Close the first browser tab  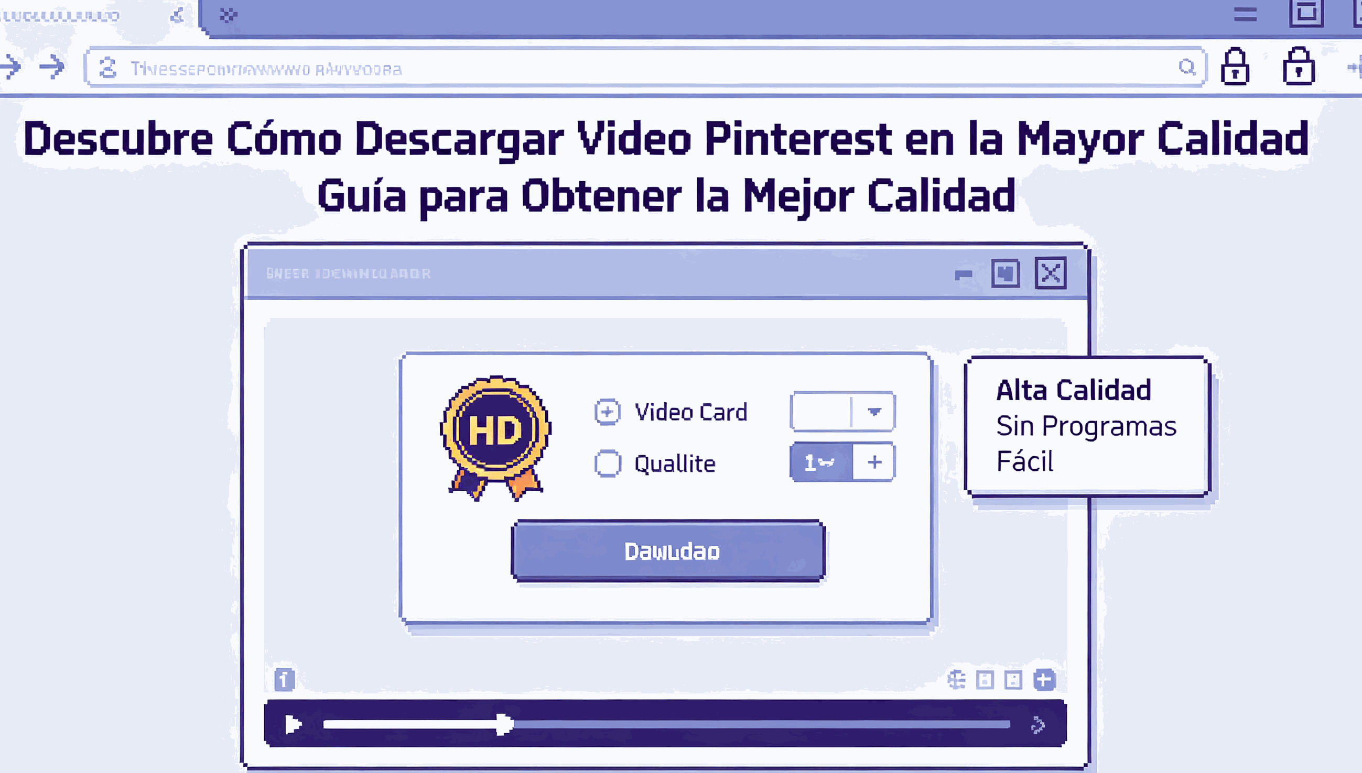(x=177, y=15)
